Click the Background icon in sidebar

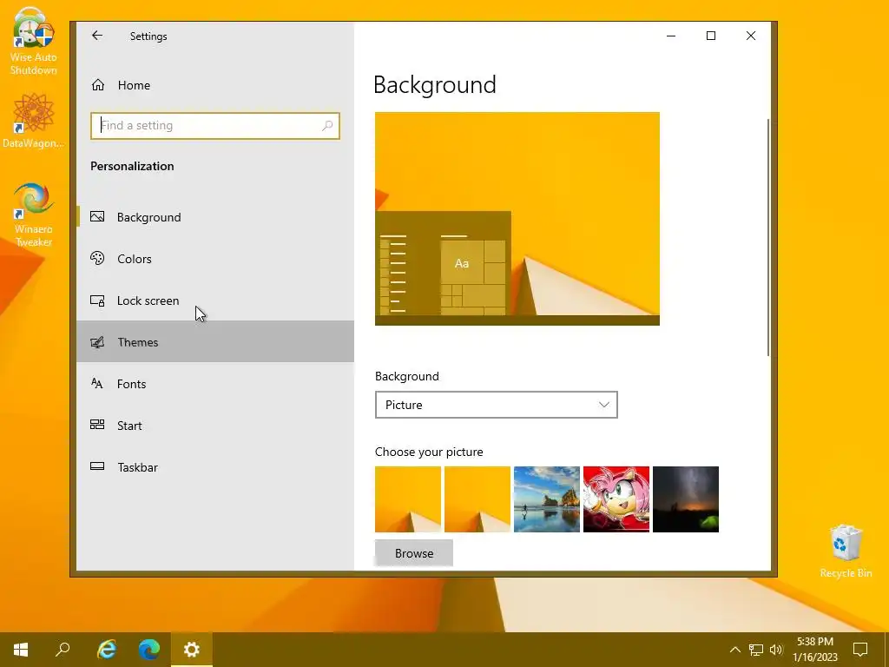click(x=97, y=216)
